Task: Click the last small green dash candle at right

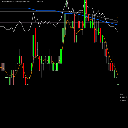Action: pyautogui.click(x=118, y=84)
